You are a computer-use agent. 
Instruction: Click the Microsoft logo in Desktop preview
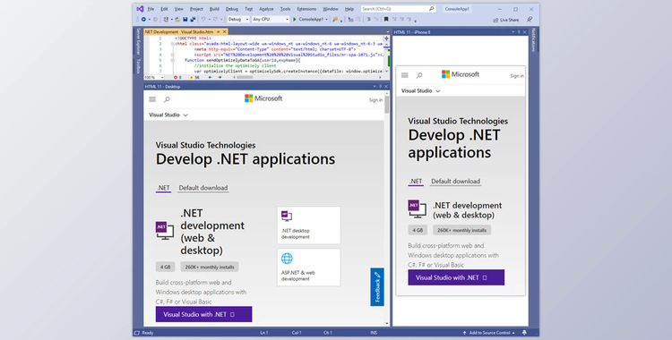[263, 98]
